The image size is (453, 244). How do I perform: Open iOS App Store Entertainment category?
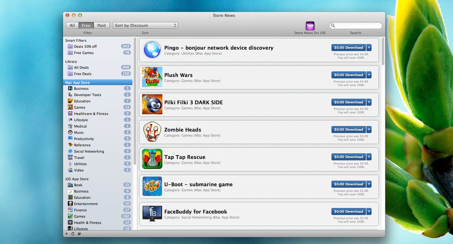point(97,204)
